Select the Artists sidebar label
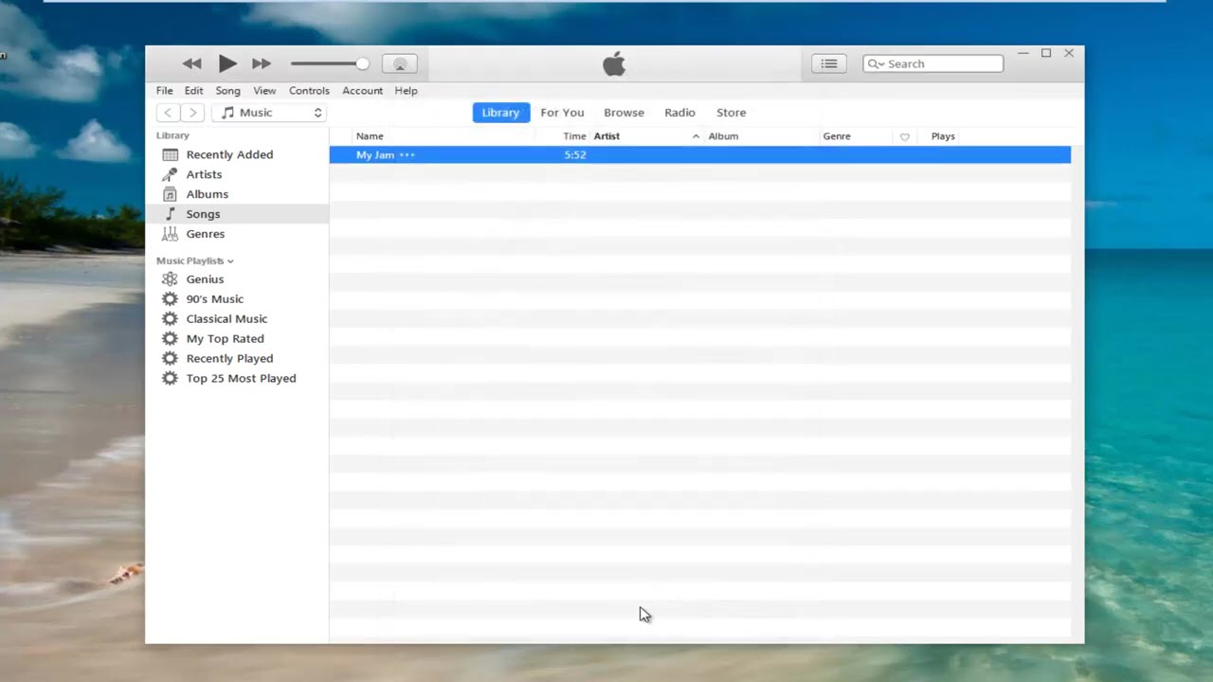 click(204, 174)
